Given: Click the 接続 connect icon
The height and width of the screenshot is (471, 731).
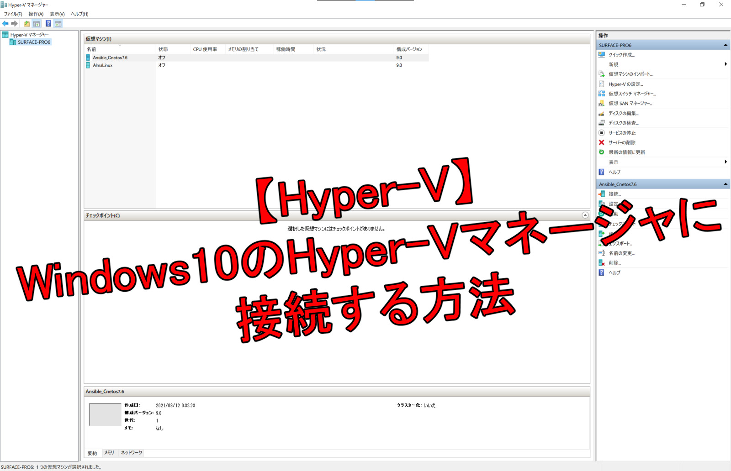Looking at the screenshot, I should pos(602,194).
